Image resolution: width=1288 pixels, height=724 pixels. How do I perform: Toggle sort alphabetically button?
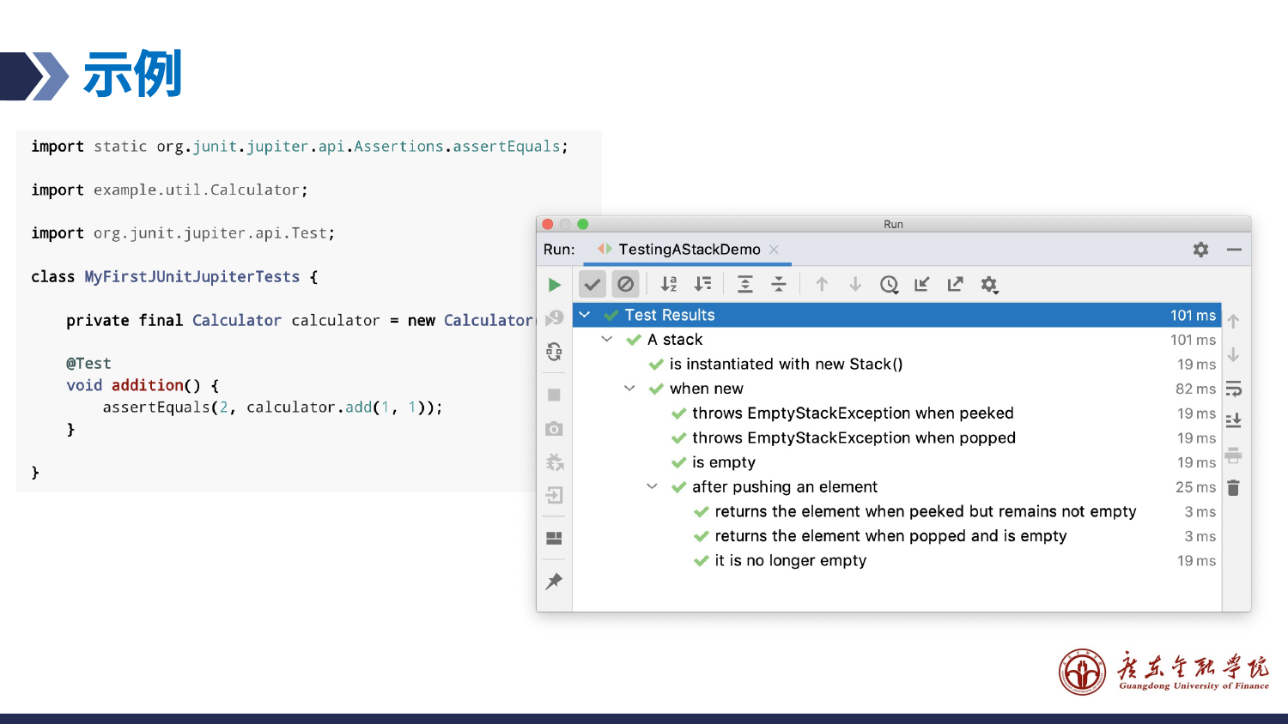coord(669,285)
